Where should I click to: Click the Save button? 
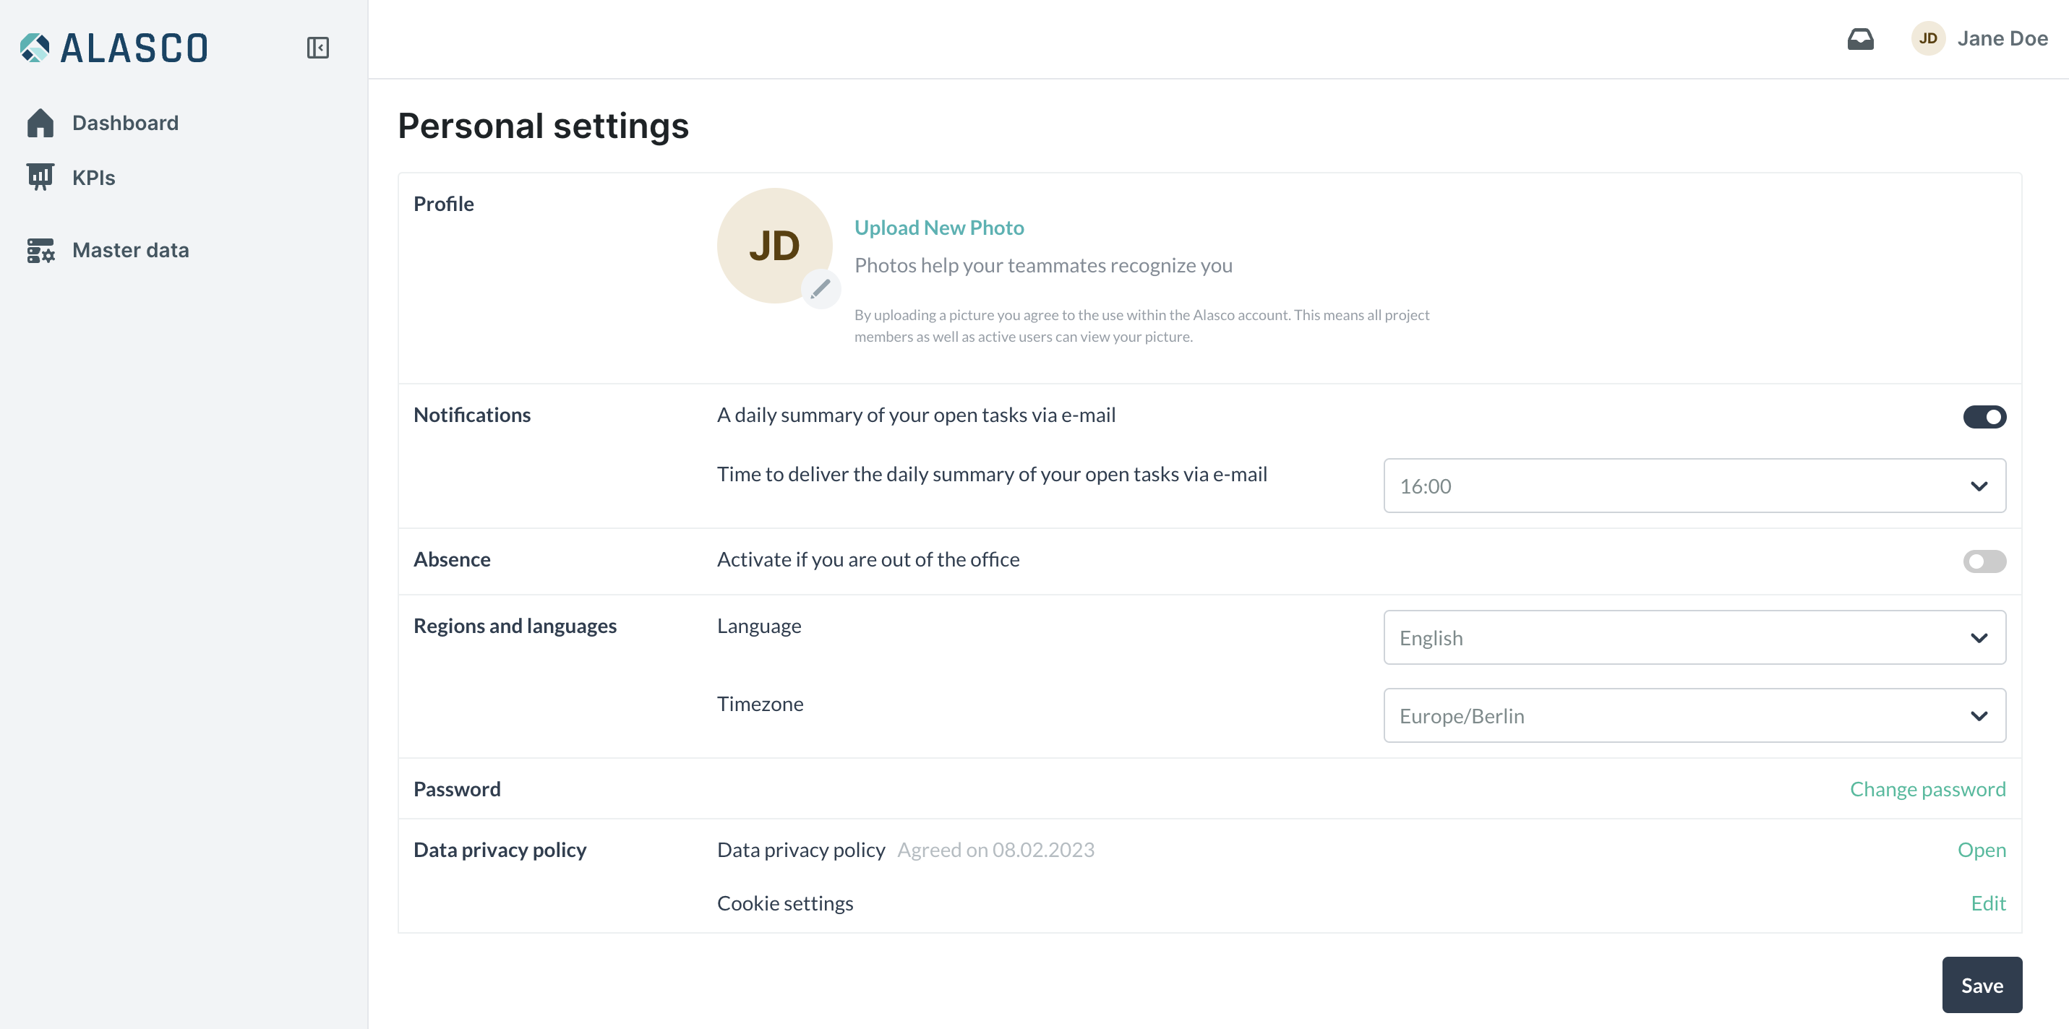[x=1982, y=985]
